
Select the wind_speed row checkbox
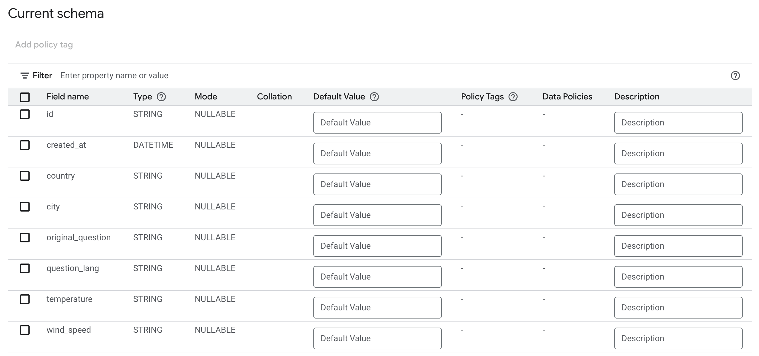(25, 330)
